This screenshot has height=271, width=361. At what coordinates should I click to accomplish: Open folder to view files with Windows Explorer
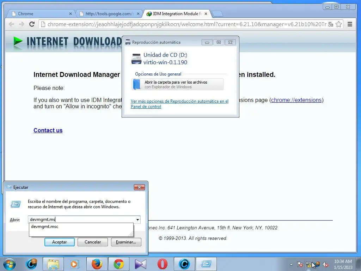[x=178, y=84]
